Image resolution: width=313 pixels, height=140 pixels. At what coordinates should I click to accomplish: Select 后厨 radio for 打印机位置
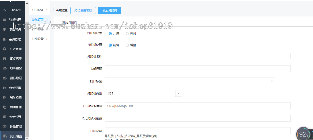pos(127,45)
